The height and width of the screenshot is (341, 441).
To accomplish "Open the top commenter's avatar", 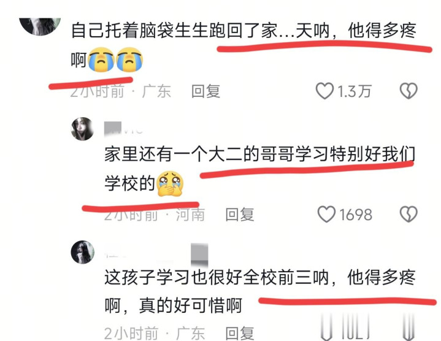I will click(40, 26).
